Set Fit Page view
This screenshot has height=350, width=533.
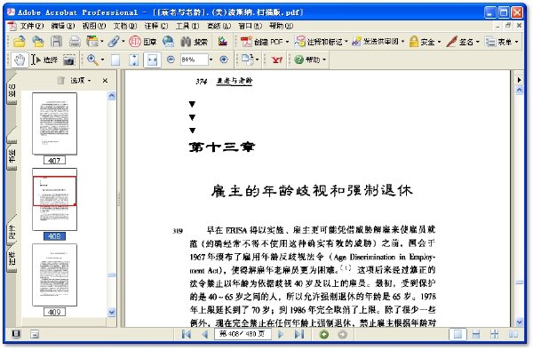(133, 60)
